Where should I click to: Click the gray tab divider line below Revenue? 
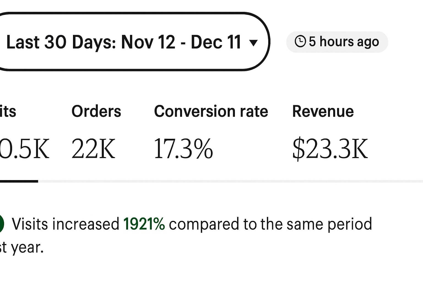point(231,181)
